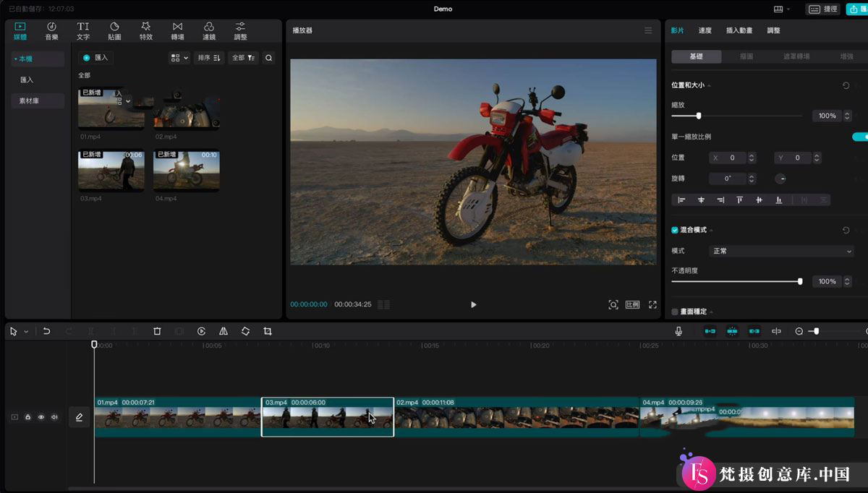Collapse the 本機 local tree section
Screen dimensions: 868x493
pyautogui.click(x=16, y=59)
